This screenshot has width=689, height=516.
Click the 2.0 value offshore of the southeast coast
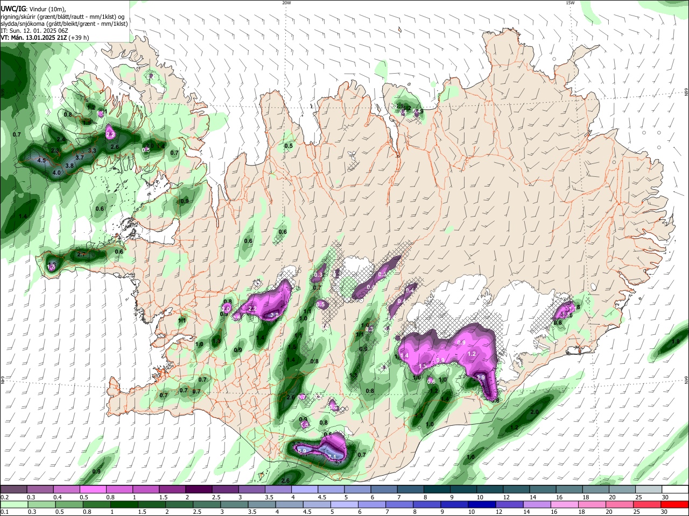tap(535, 412)
